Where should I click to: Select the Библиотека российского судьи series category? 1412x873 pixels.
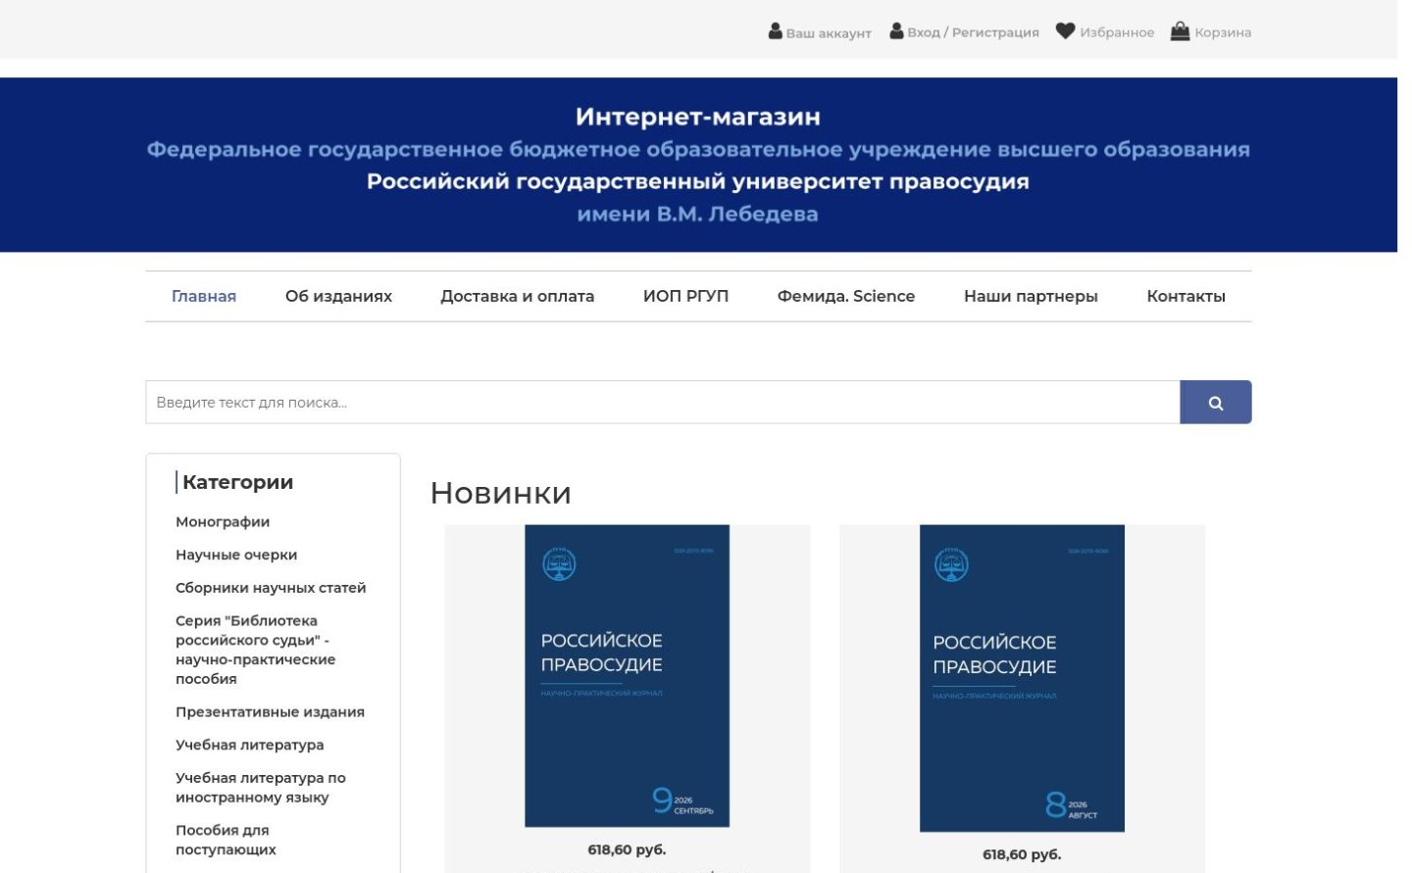coord(256,650)
